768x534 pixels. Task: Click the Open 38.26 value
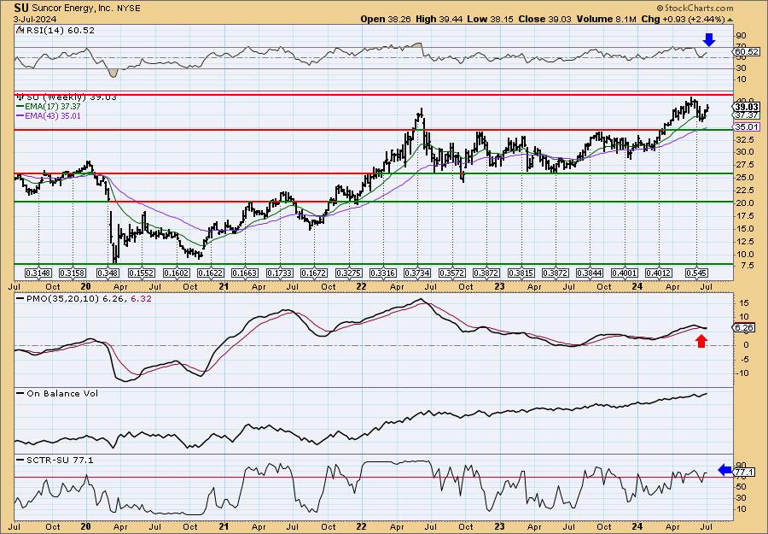[x=387, y=19]
